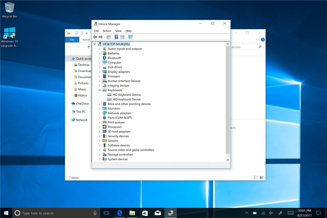
Task: Open Microsoft Edge from the taskbar
Action: pyautogui.click(x=120, y=213)
